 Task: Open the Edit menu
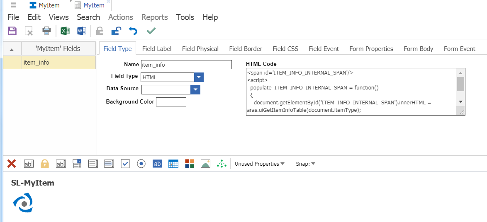(34, 17)
